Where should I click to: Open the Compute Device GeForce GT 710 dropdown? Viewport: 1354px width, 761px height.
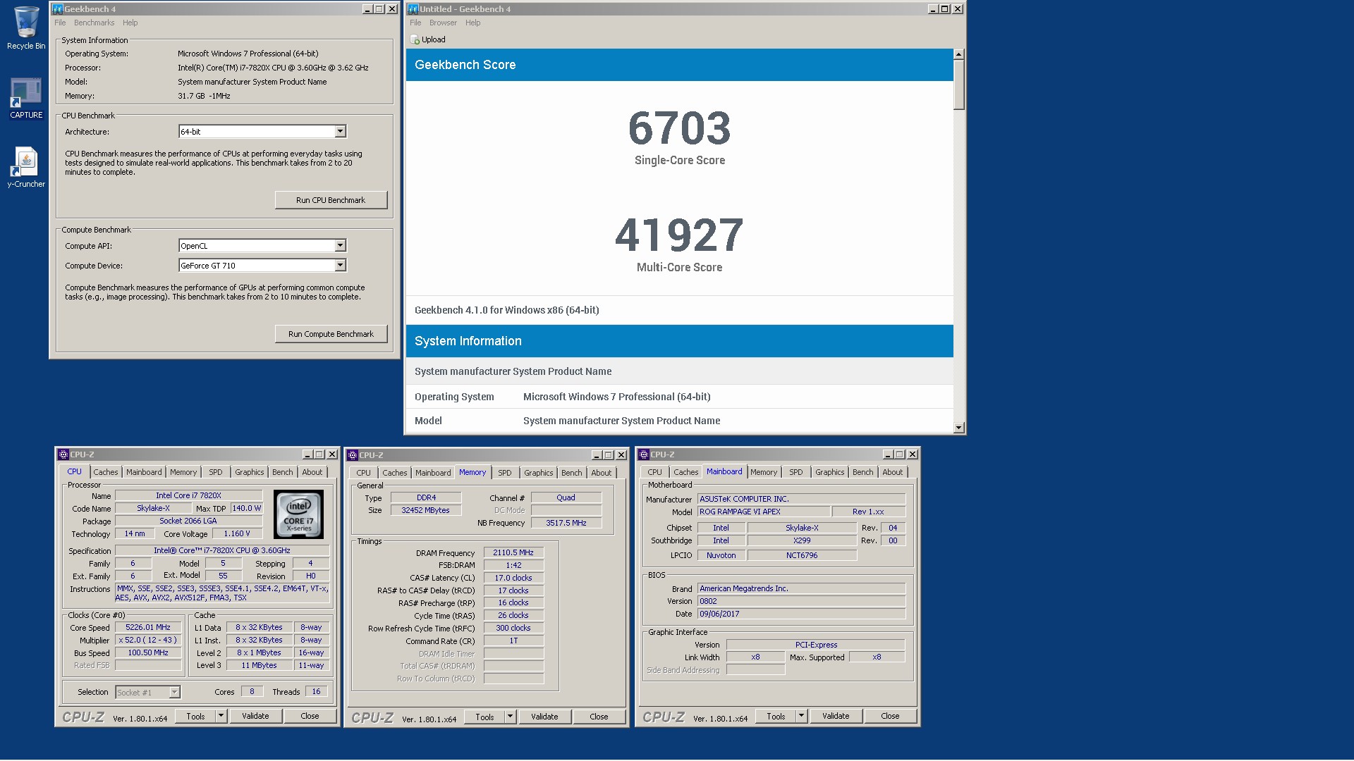340,266
